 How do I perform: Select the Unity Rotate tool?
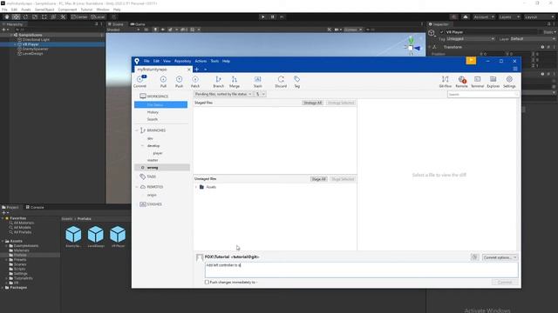tap(25, 17)
